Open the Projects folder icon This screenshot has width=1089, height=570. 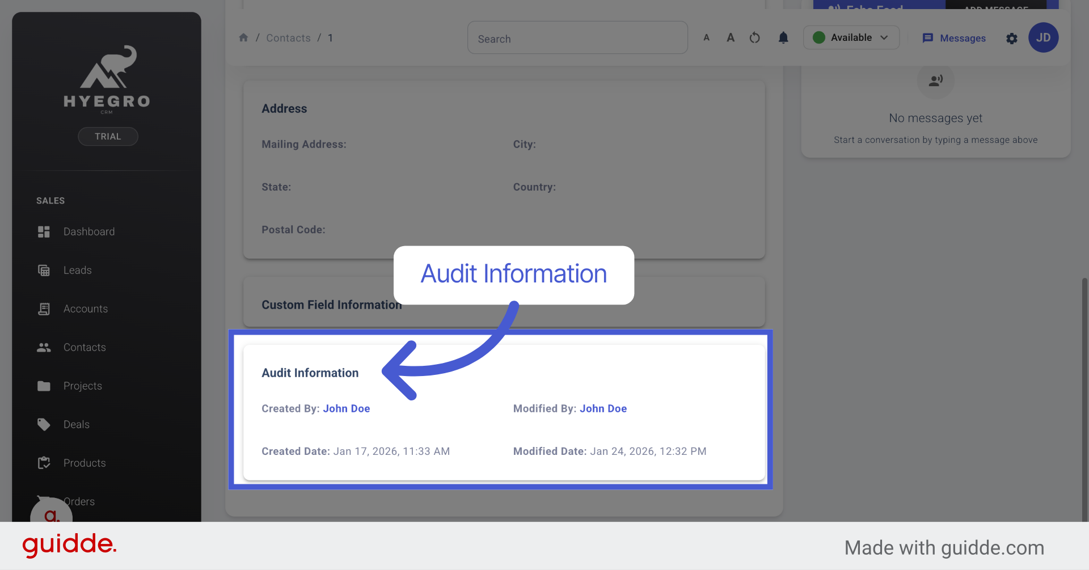tap(44, 386)
